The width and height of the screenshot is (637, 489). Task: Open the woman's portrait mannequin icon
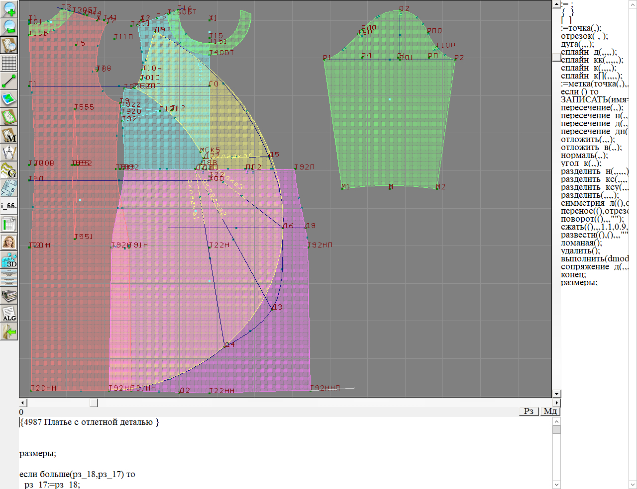(9, 243)
